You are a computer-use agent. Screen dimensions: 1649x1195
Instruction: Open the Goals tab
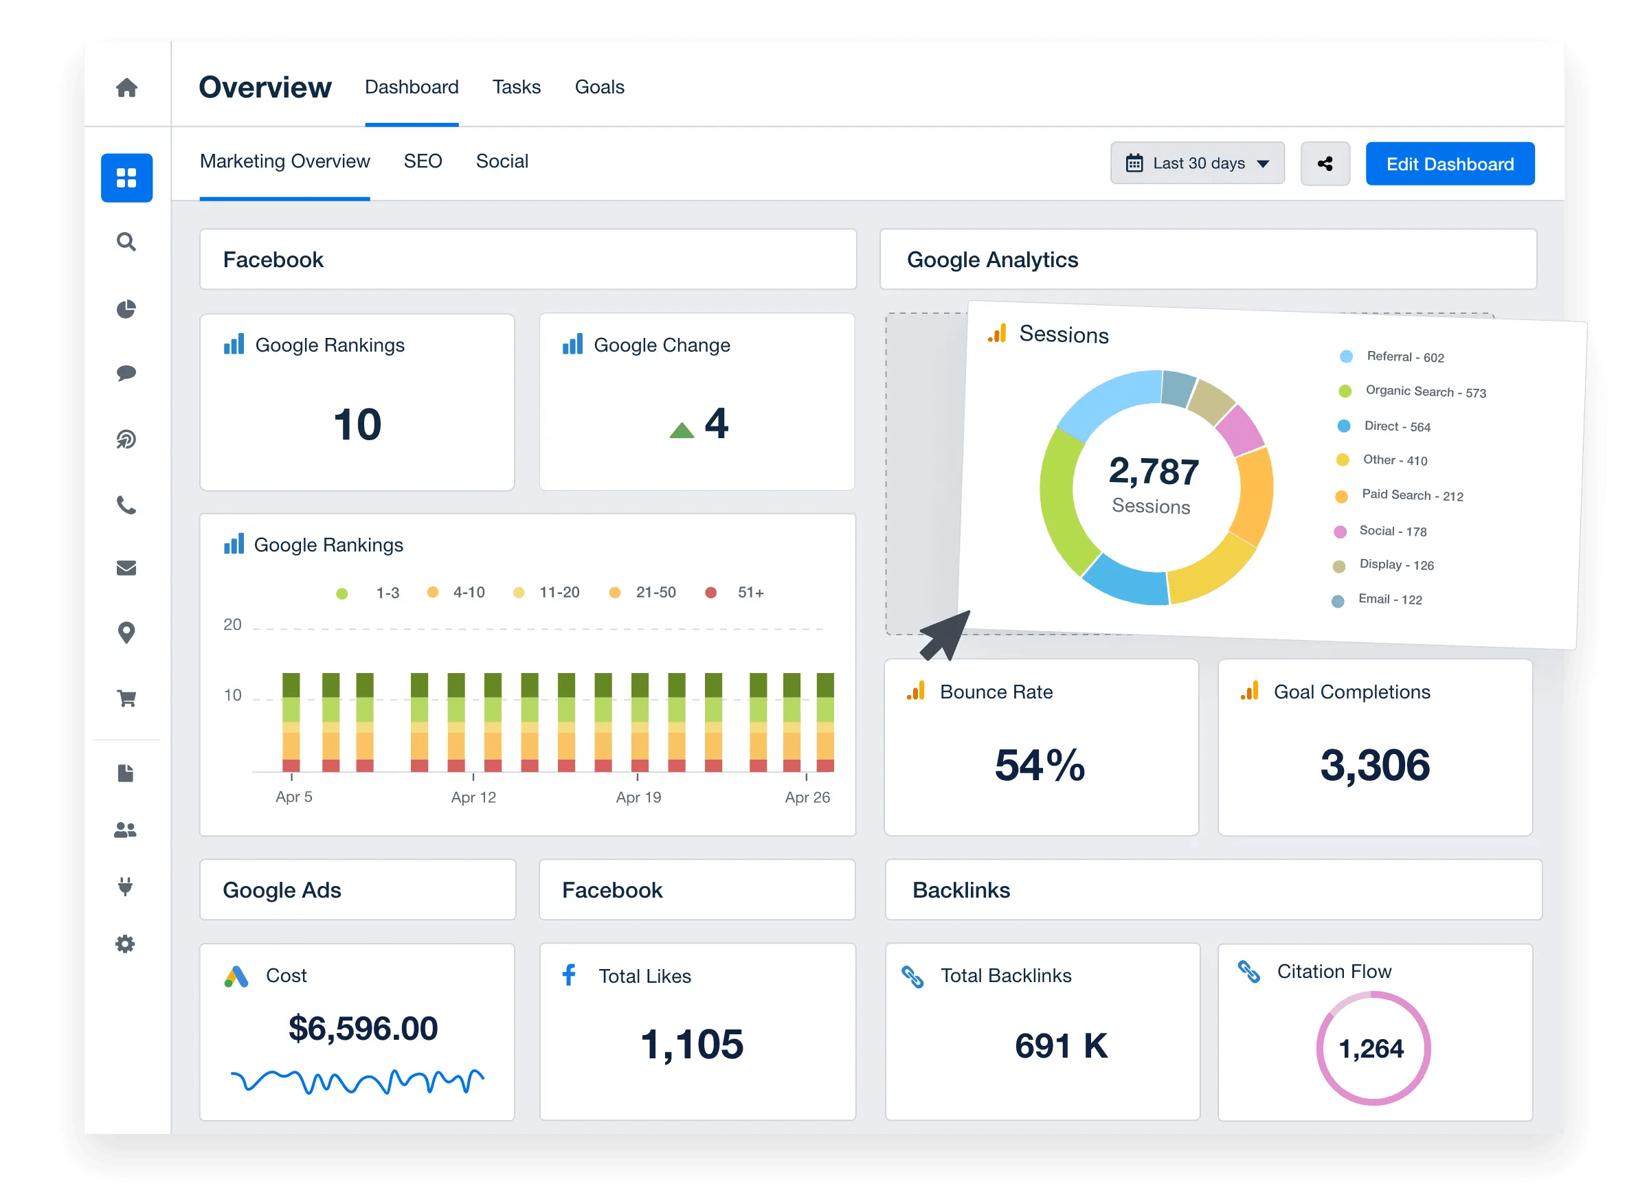click(599, 87)
